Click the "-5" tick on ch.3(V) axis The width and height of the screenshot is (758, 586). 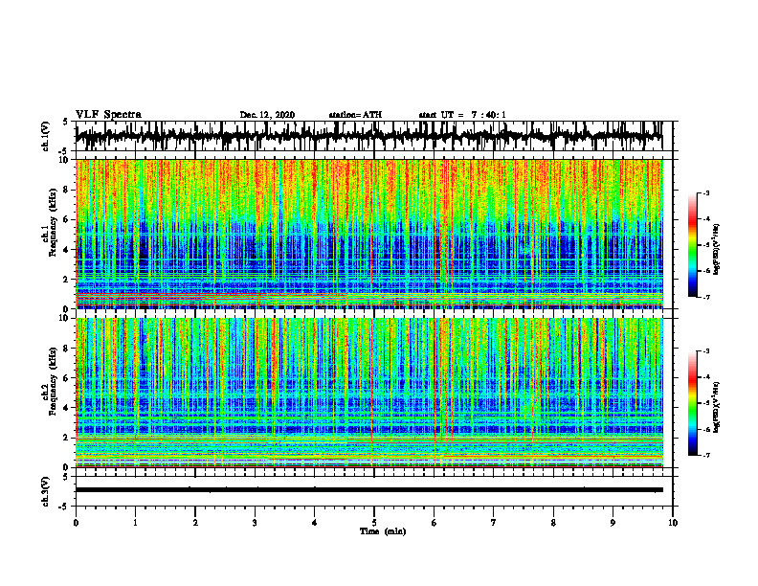point(65,507)
